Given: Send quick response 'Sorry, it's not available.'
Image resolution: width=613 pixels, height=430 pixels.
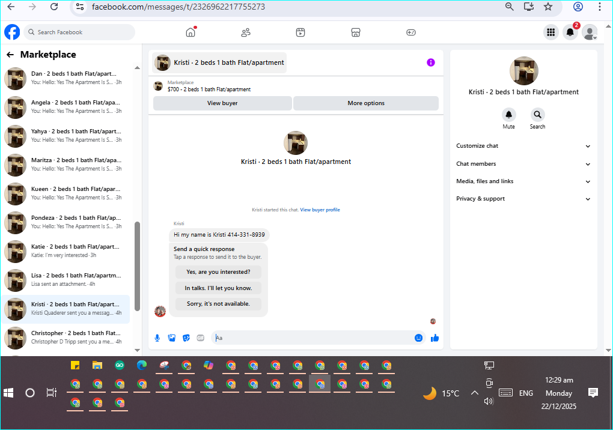Looking at the screenshot, I should tap(218, 303).
